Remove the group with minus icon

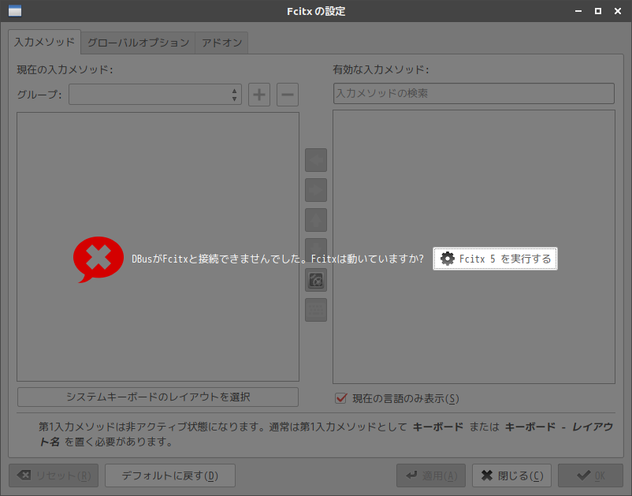click(x=288, y=95)
